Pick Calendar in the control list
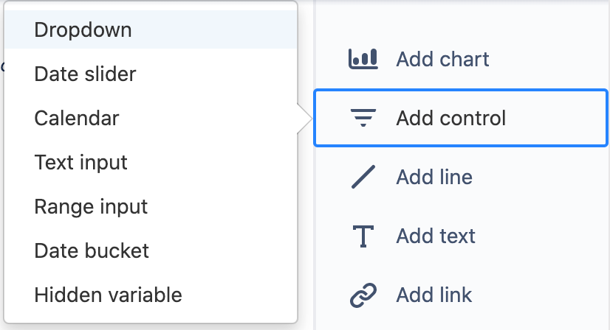The image size is (610, 330). (77, 118)
